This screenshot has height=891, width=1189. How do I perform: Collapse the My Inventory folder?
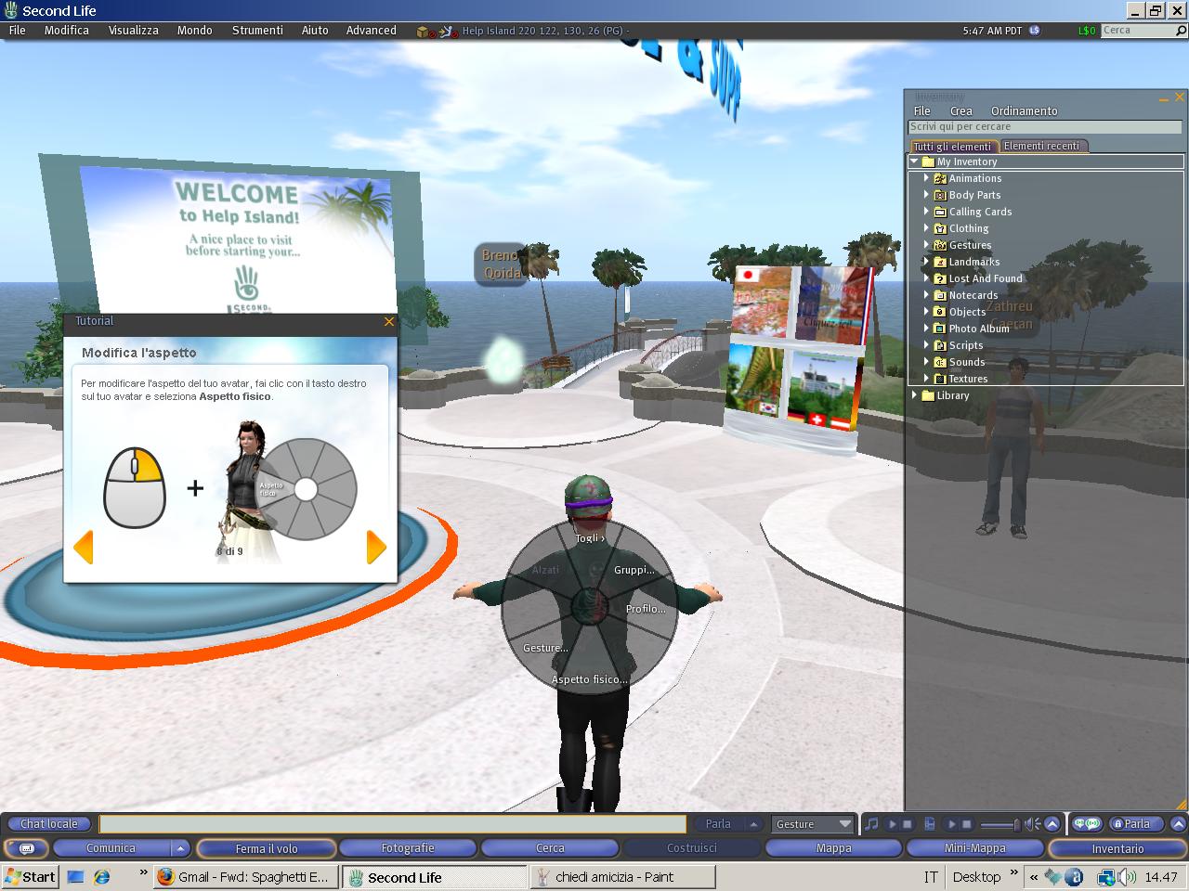914,161
